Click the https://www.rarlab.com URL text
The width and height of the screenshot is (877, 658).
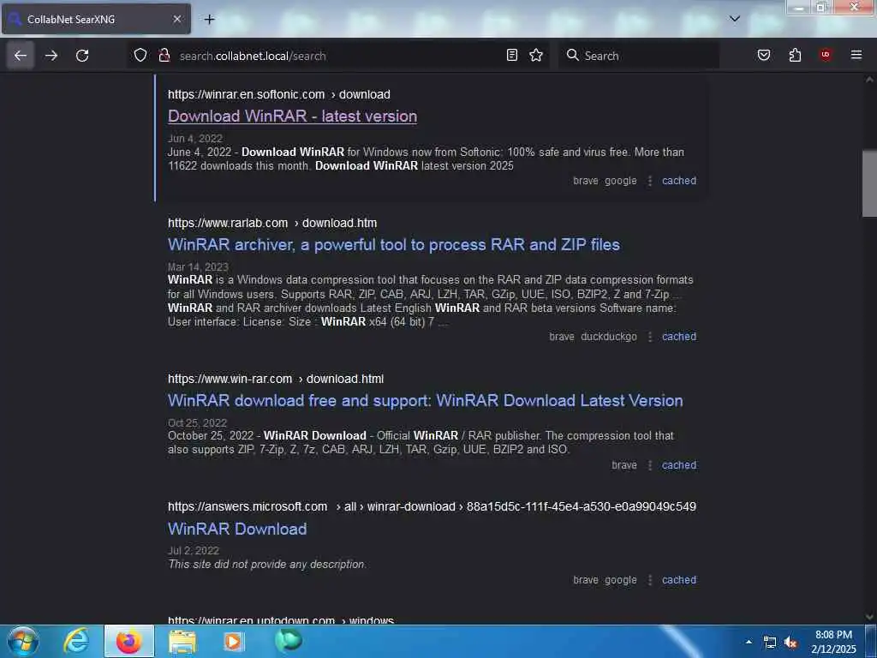pos(228,224)
